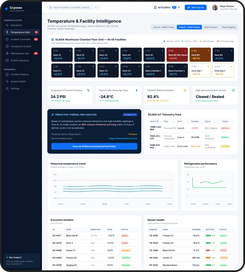Go to Incident Command section
245x272 pixels.
point(22,39)
